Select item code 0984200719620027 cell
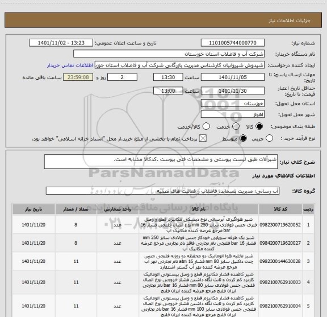The width and height of the screenshot is (327, 317). [280, 243]
